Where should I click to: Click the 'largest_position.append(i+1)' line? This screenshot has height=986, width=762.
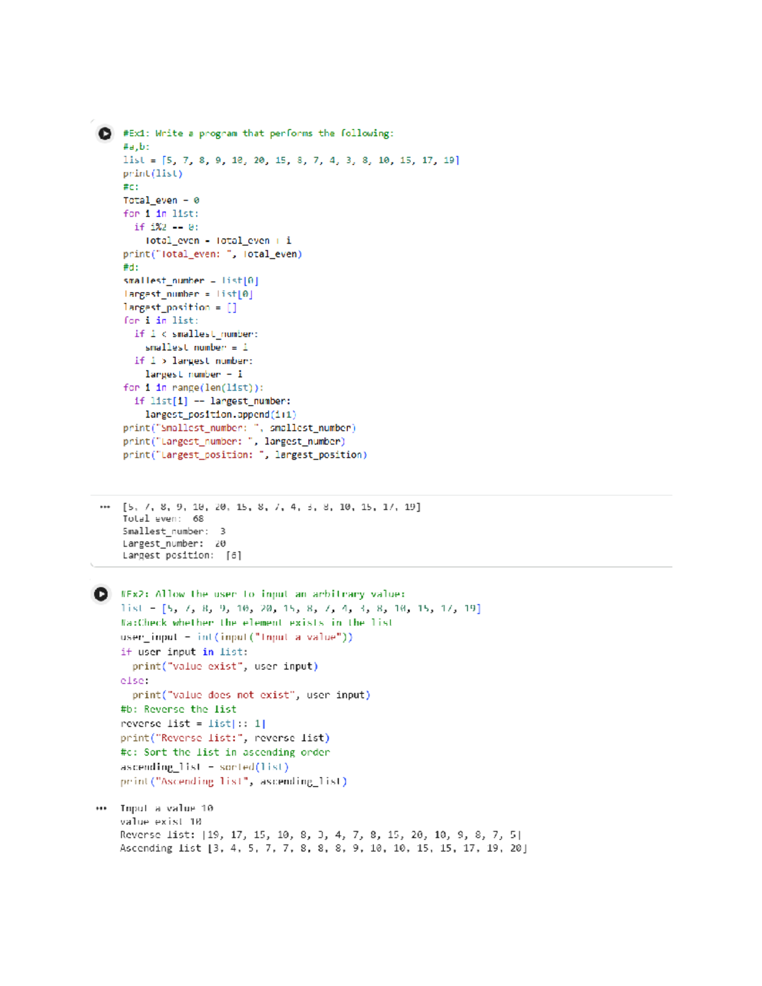point(221,414)
